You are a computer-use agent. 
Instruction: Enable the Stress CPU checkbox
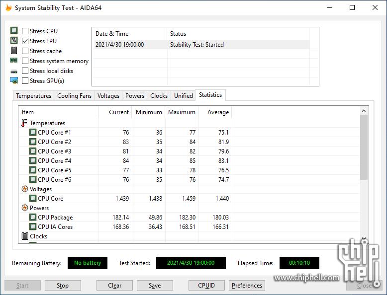(x=25, y=31)
